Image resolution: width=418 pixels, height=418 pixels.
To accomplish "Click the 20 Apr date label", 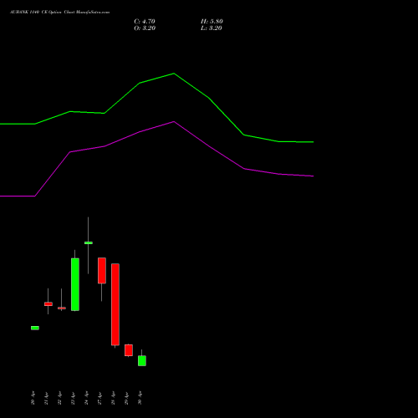I will tap(33, 398).
